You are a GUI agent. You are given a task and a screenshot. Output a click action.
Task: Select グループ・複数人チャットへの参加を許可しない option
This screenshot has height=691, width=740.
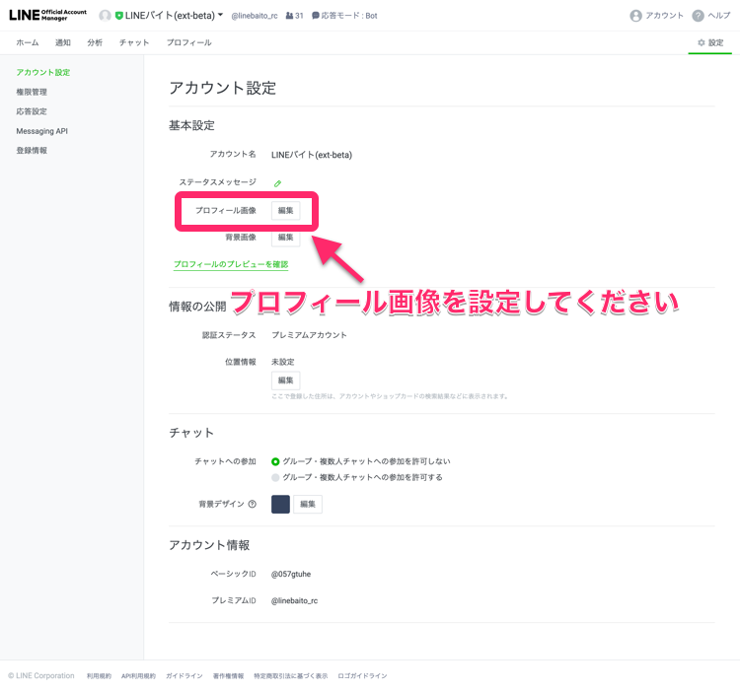click(x=275, y=461)
